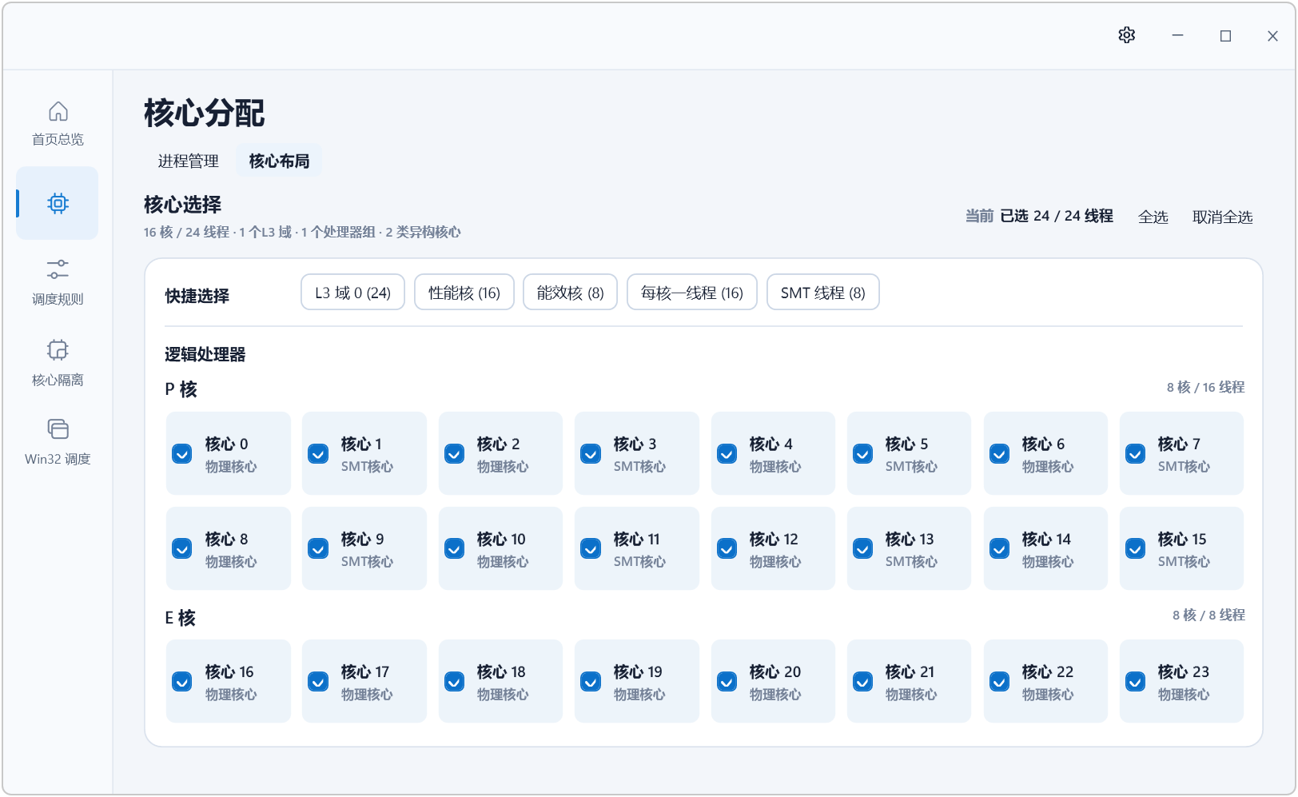The image size is (1298, 797).
Task: Select the core assignment chip icon in sidebar
Action: (58, 203)
